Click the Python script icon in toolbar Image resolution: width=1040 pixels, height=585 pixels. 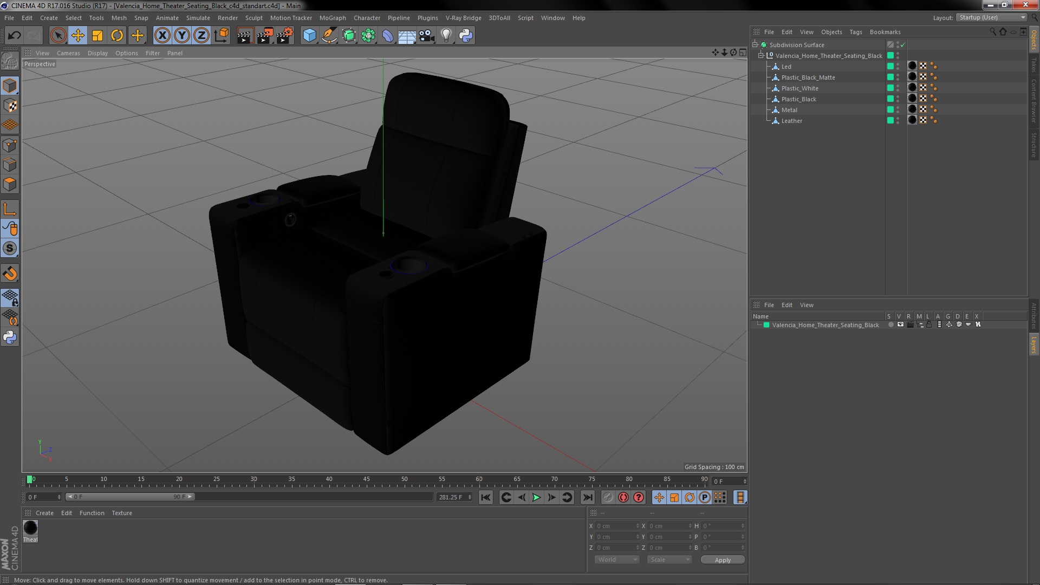[x=465, y=36]
